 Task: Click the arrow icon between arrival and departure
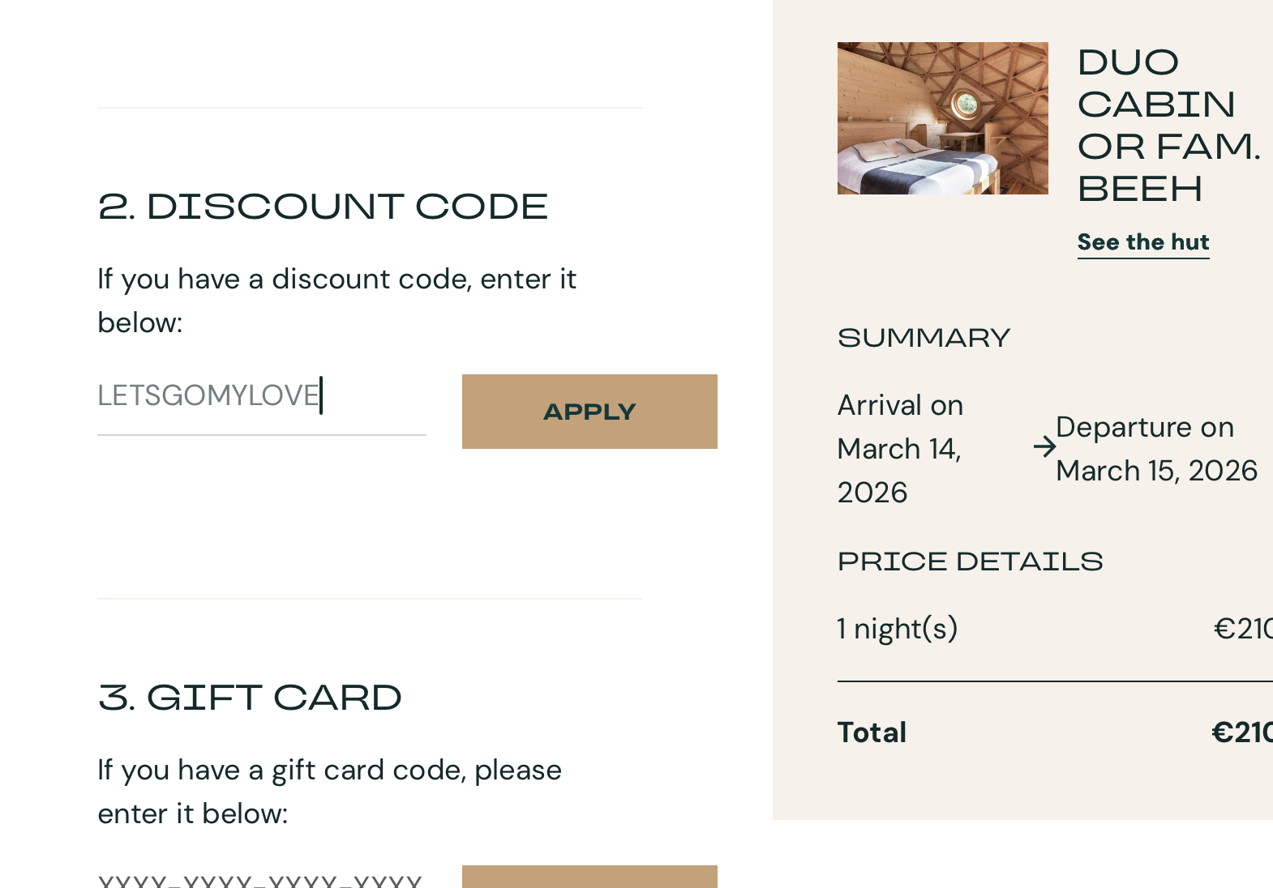tap(1044, 447)
